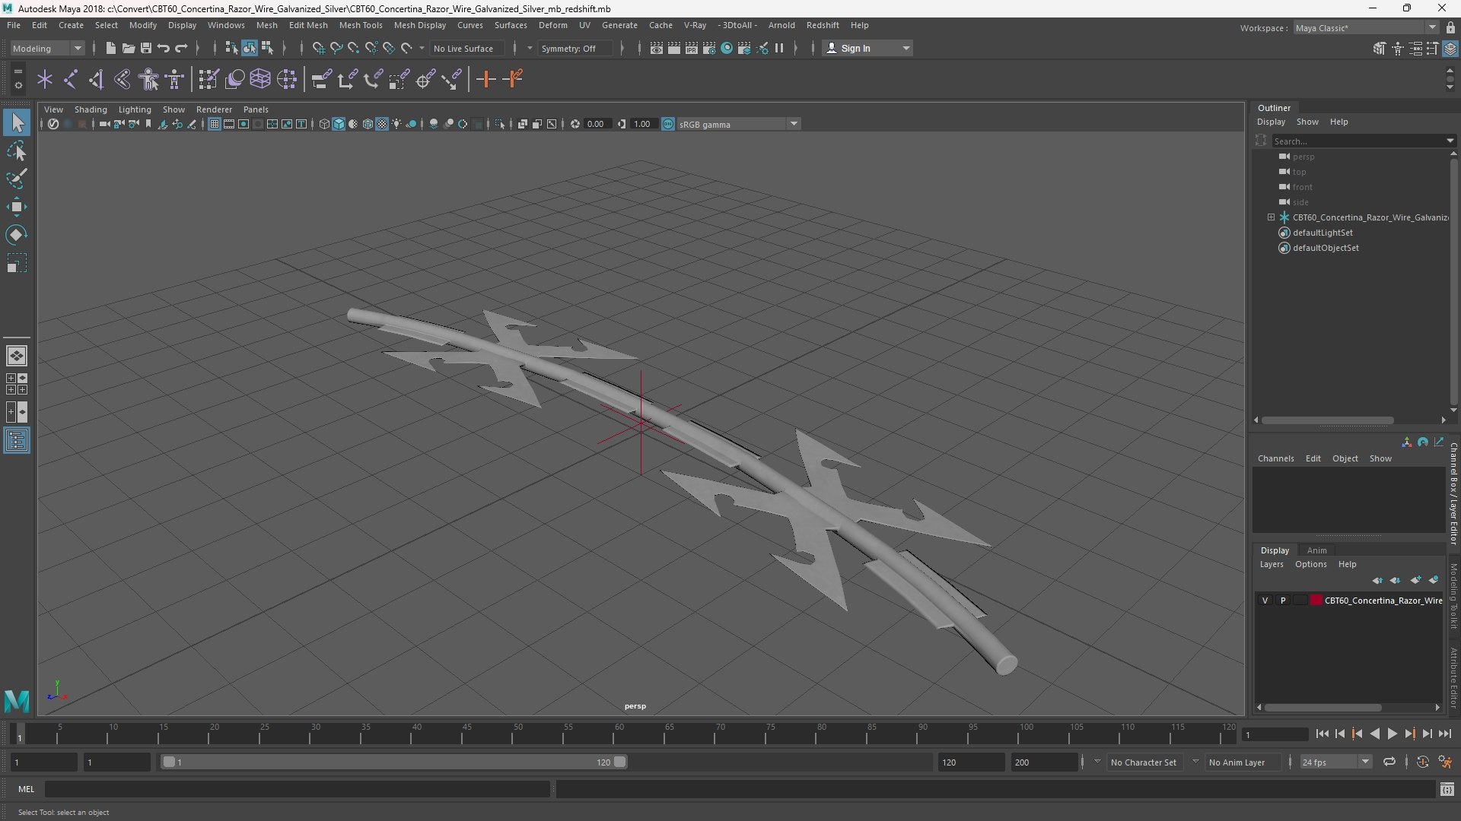Image resolution: width=1461 pixels, height=821 pixels.
Task: Toggle playback P for CBT60 layer
Action: [1283, 601]
